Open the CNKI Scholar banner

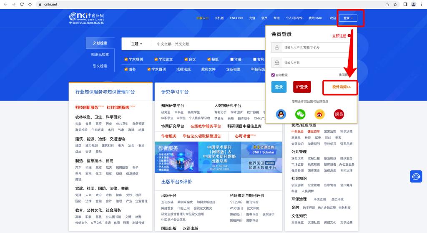(262, 150)
